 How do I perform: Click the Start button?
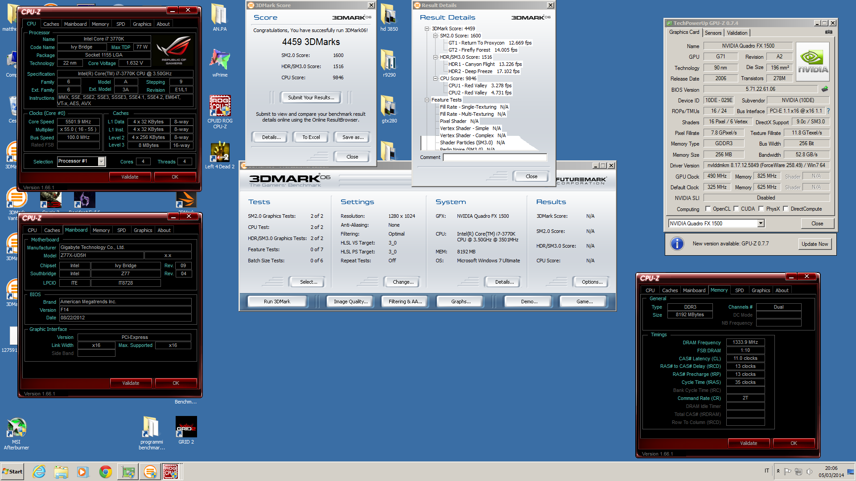[12, 472]
